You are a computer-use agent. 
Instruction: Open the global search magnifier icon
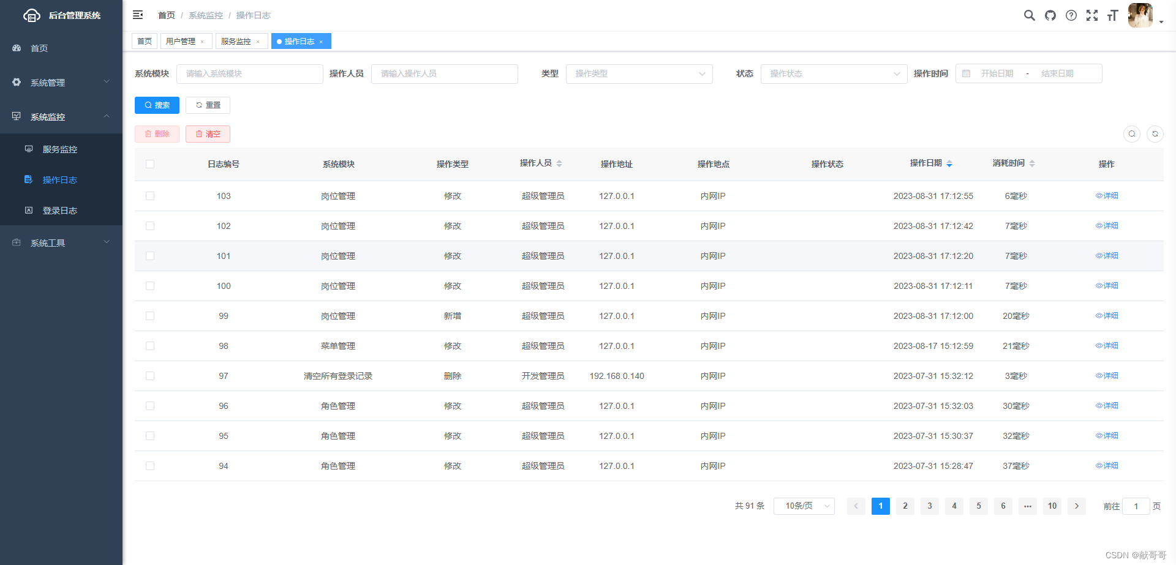pyautogui.click(x=1030, y=15)
